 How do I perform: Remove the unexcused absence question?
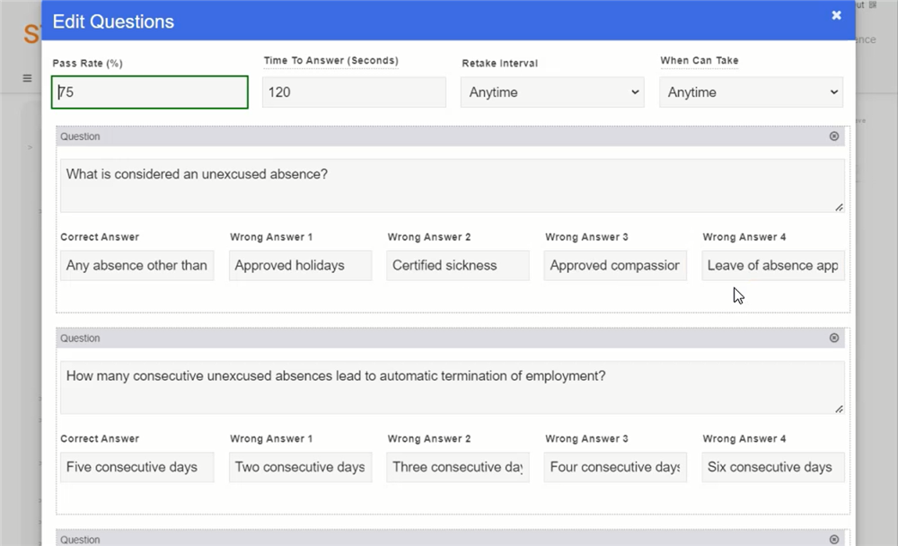point(834,136)
